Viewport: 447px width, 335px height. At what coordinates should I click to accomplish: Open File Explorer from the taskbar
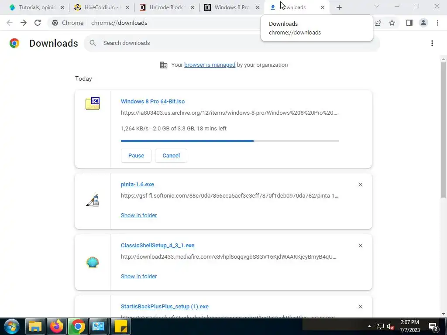coord(35,326)
